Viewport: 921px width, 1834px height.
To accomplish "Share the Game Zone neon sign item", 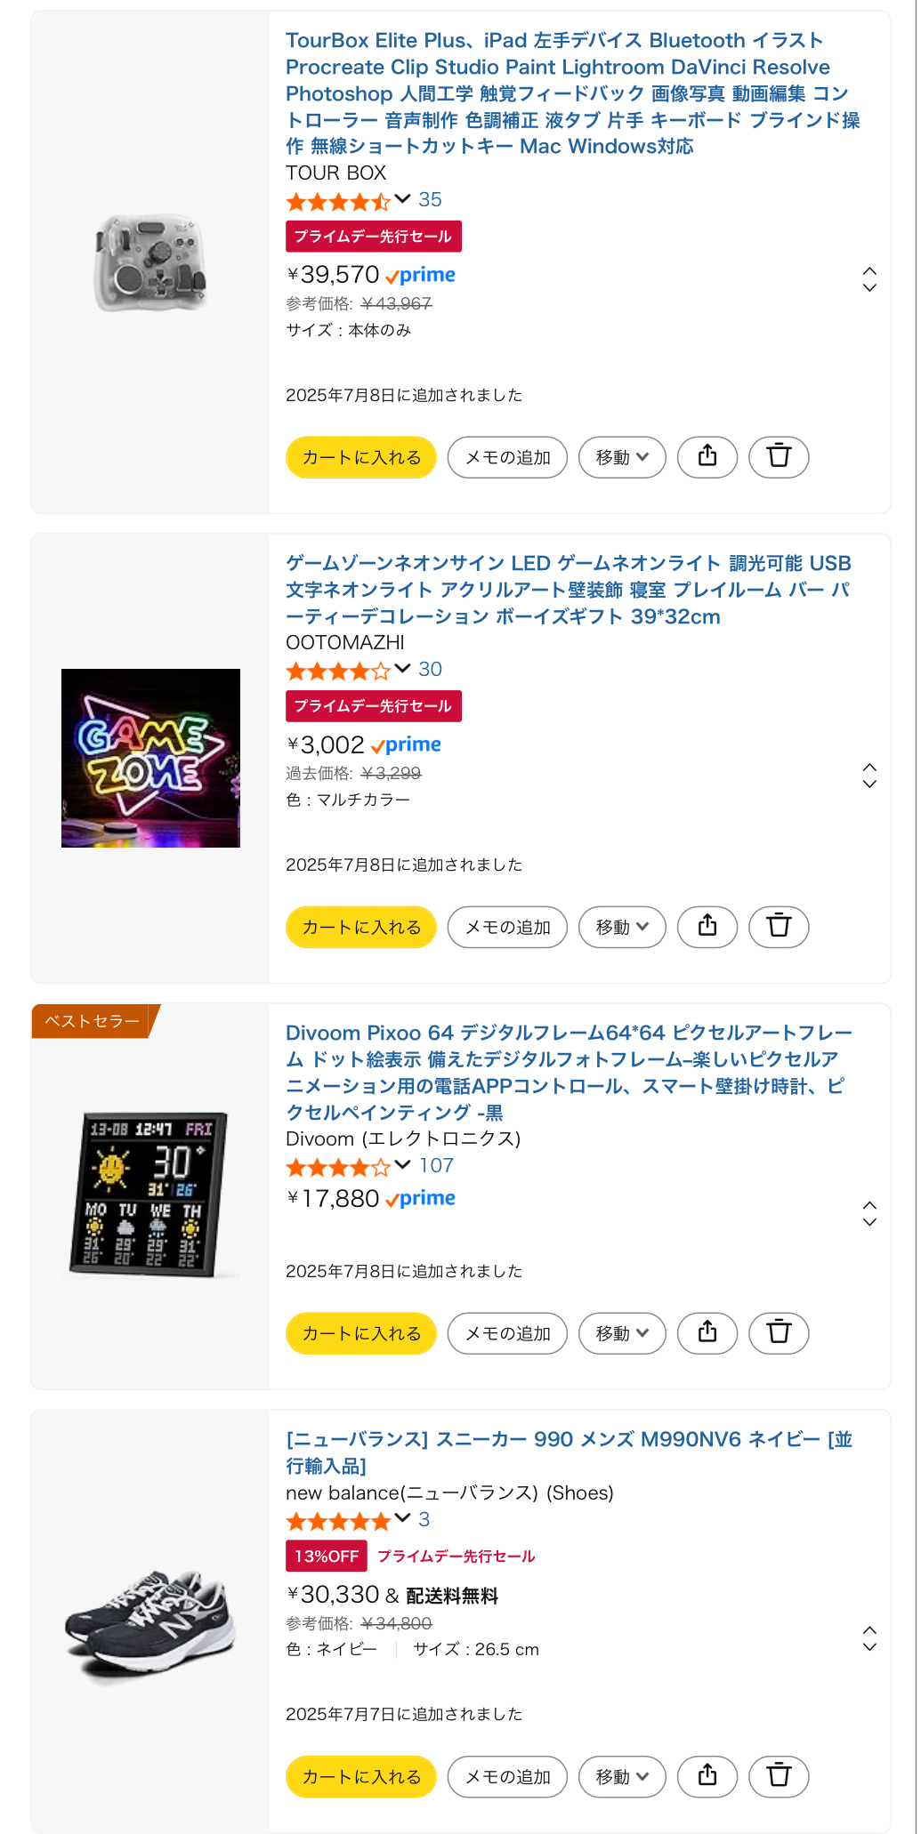I will pos(707,927).
